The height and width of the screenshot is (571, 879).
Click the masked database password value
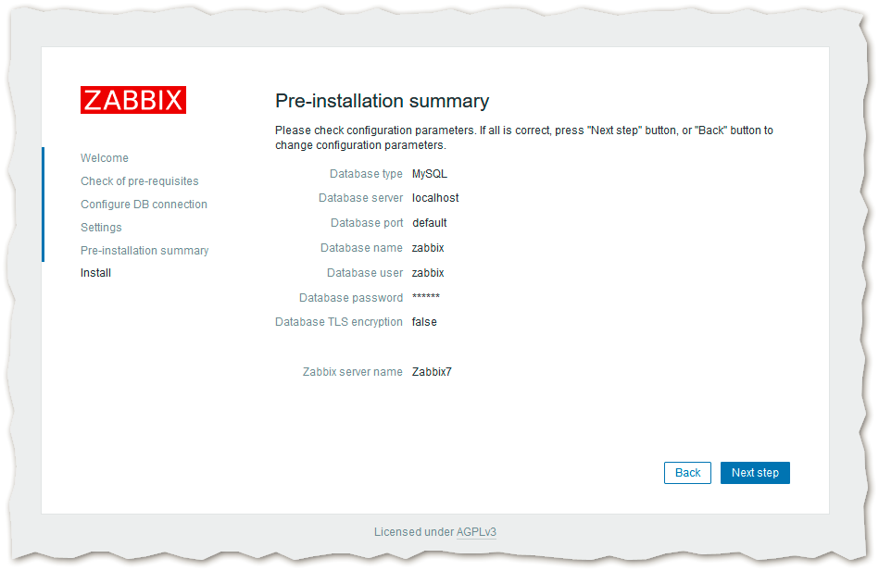coord(425,298)
